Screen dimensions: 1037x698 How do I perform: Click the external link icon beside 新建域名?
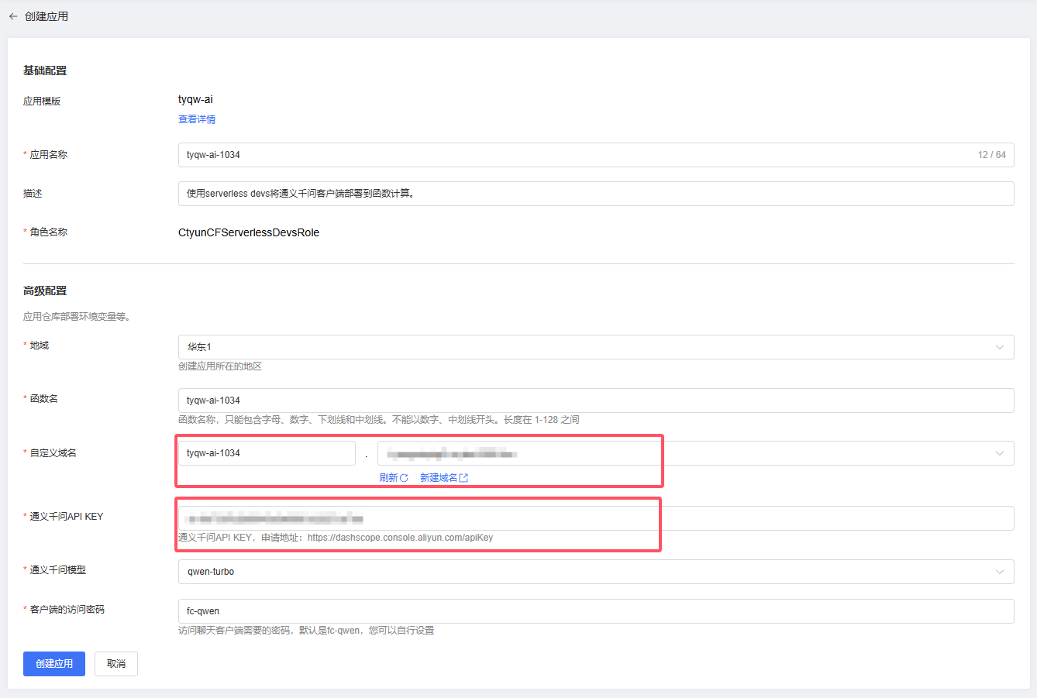point(463,478)
